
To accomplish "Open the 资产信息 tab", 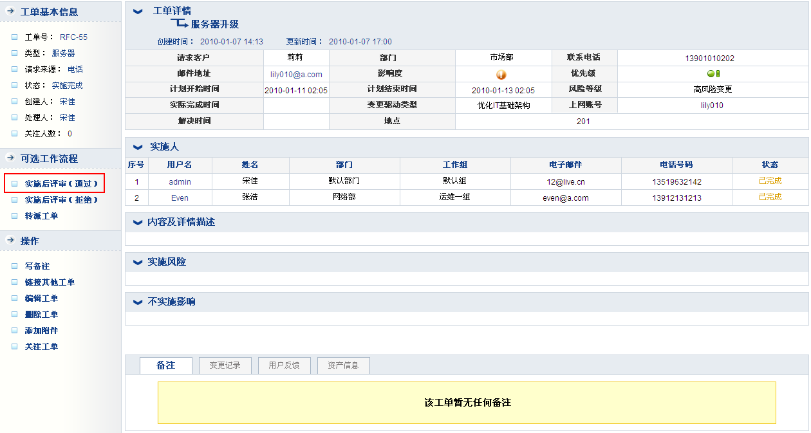I will pos(343,365).
